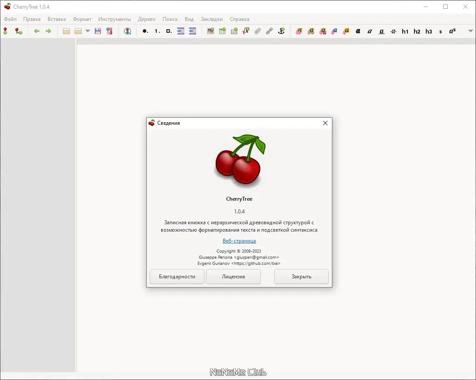Go back to previous node with green arrow
This screenshot has height=380, width=476.
point(37,31)
